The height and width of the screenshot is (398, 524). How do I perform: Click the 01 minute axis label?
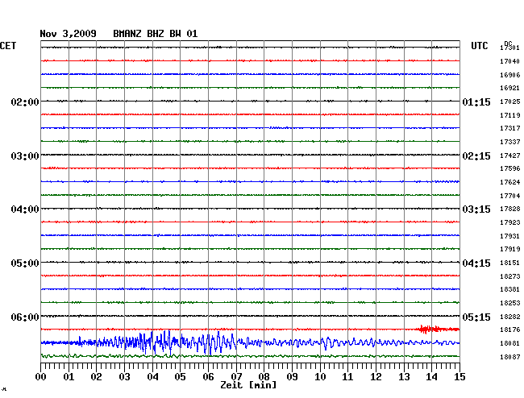tap(69, 377)
